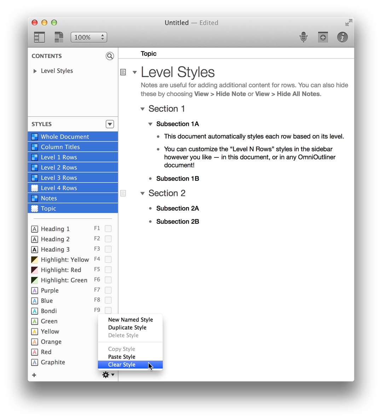Choose Copy Style menu item
The image size is (382, 420).
pos(131,349)
